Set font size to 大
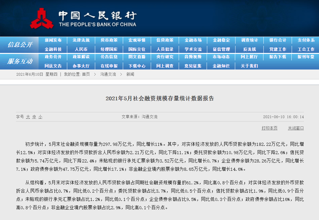319x220 pixels. [28, 117]
